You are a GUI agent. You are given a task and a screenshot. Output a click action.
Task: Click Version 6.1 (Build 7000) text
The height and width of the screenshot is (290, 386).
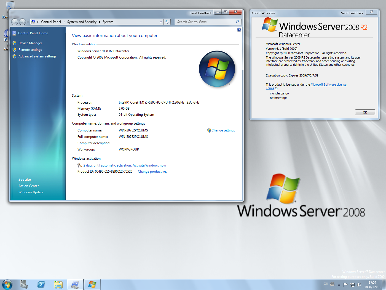282,49
